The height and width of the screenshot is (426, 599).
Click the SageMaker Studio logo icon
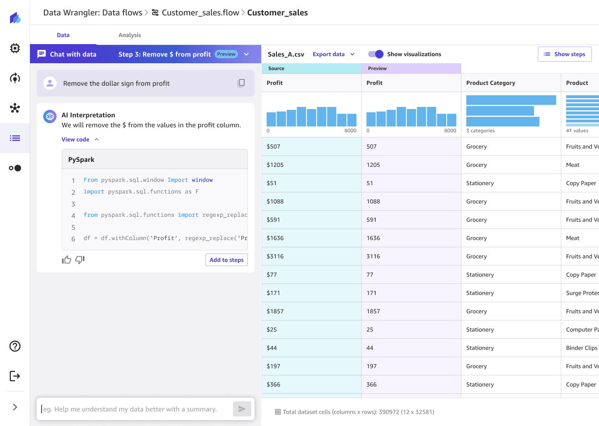click(x=15, y=18)
